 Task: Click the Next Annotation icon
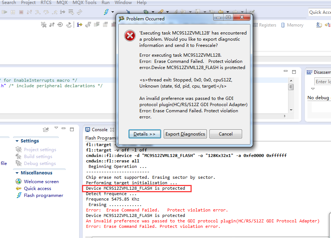183,12
